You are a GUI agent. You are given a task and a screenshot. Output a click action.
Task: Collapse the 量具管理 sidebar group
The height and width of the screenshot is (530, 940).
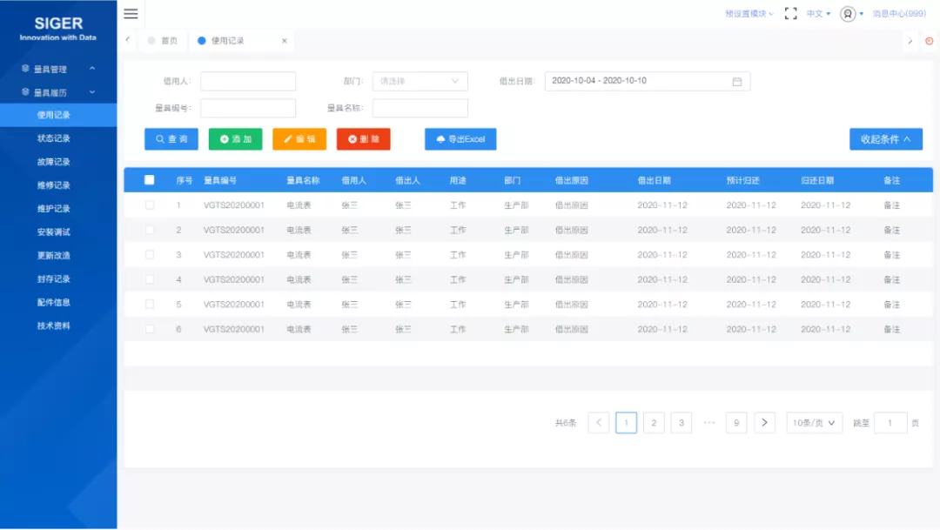coord(92,69)
